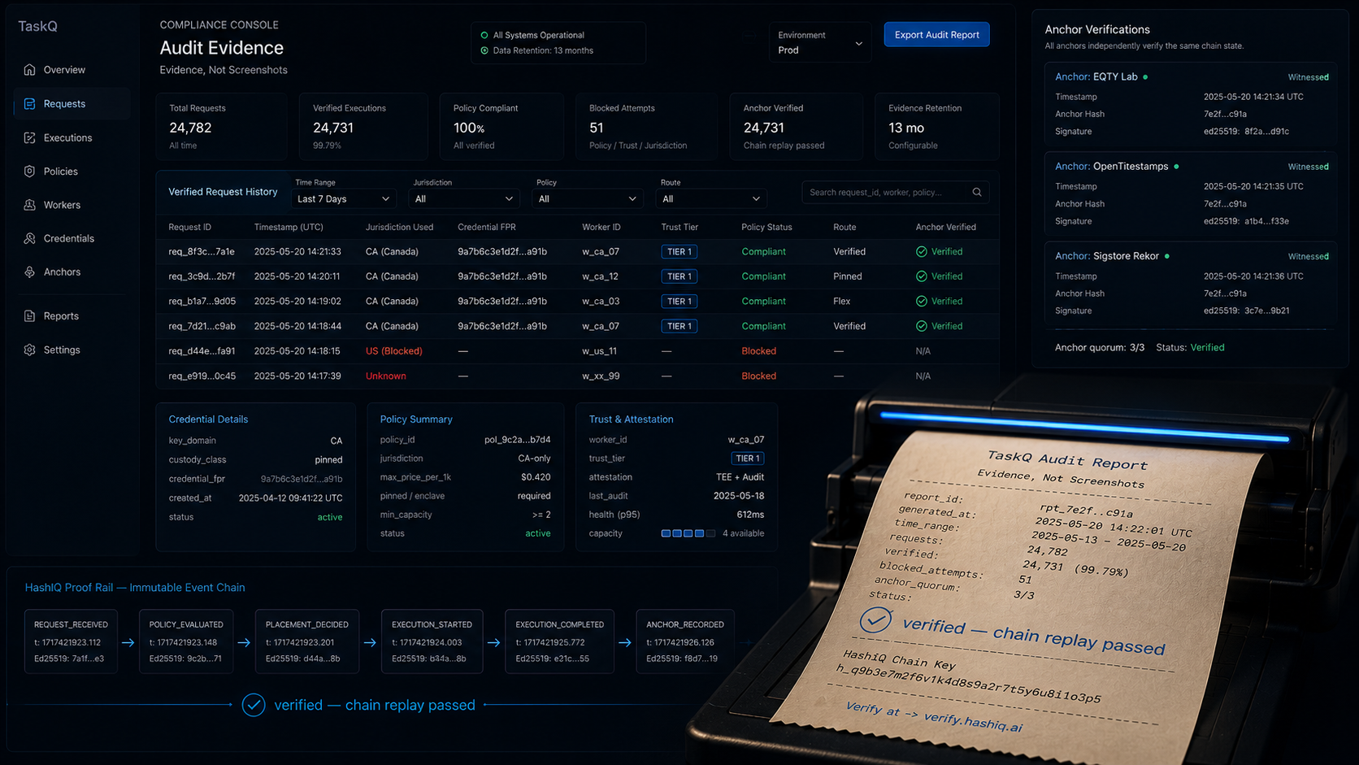This screenshot has width=1359, height=765.
Task: Open the Anchor: OpenTimestamps card title
Action: 1112,167
